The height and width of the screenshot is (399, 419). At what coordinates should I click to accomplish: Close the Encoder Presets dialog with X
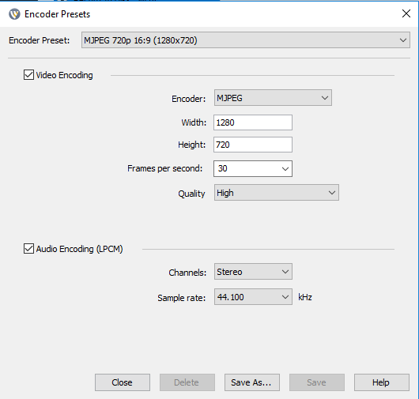coord(406,13)
